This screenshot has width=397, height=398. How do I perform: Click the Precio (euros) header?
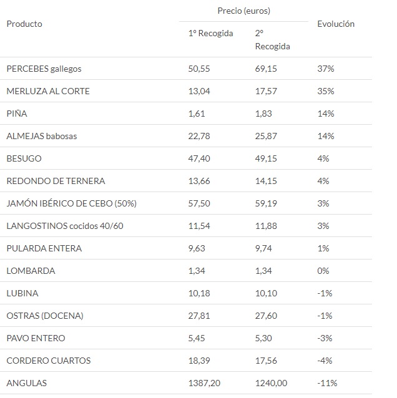tap(244, 11)
